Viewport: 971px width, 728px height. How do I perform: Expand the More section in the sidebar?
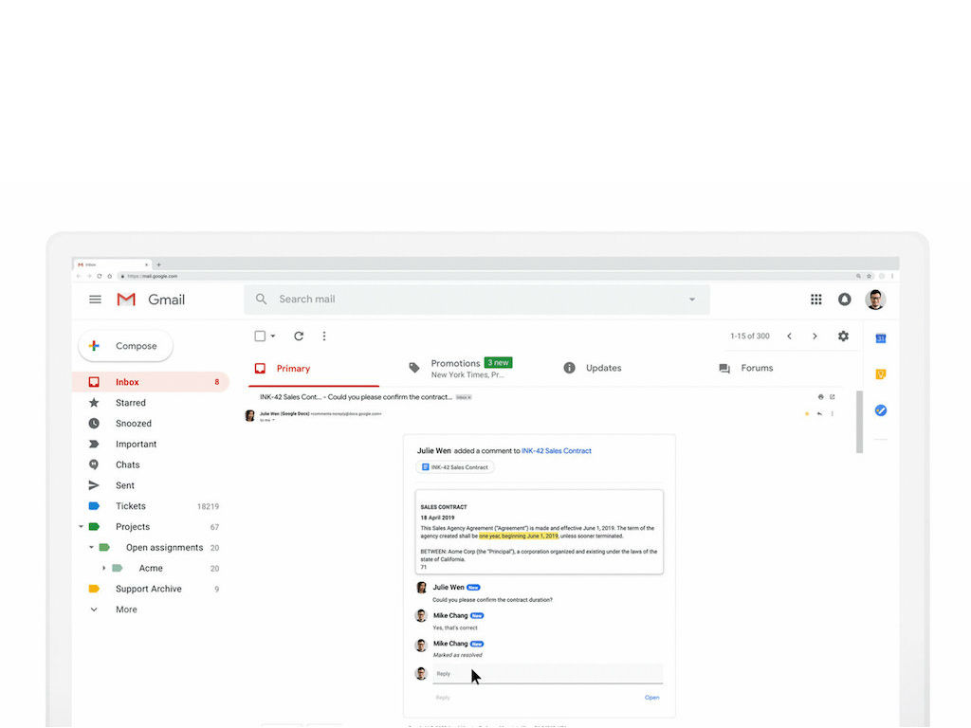click(x=93, y=609)
